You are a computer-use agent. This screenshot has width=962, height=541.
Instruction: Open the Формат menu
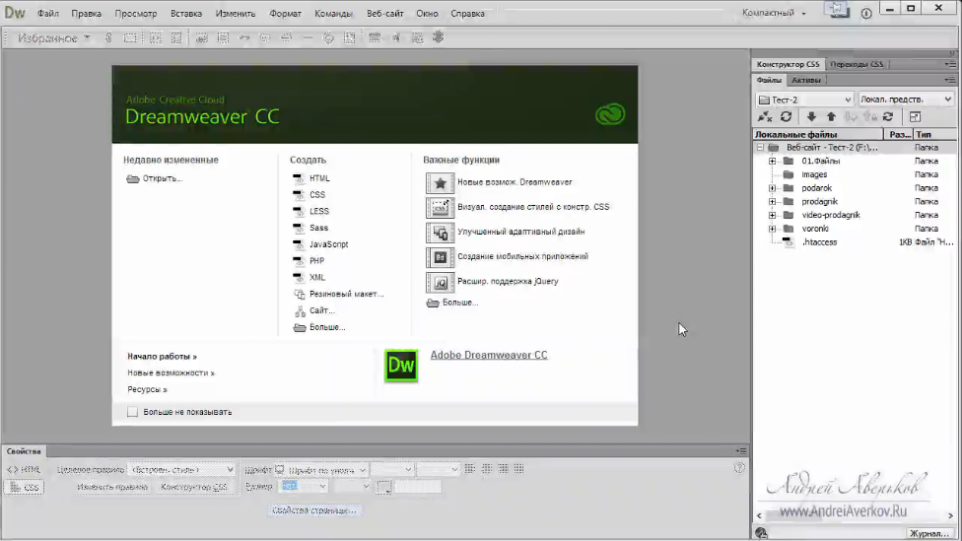285,14
